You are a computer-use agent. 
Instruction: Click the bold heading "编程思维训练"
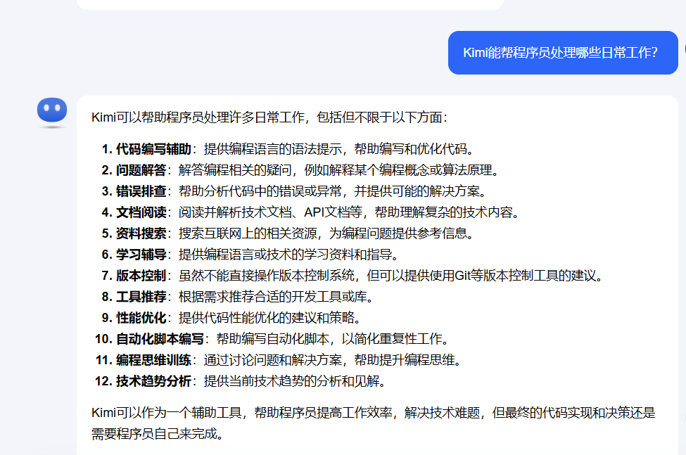pyautogui.click(x=153, y=360)
